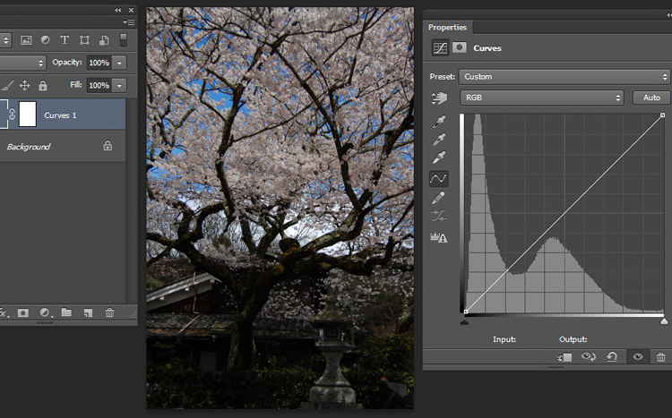This screenshot has width=672, height=418.
Task: Click the cherry blossom image on canvas
Action: pyautogui.click(x=280, y=208)
